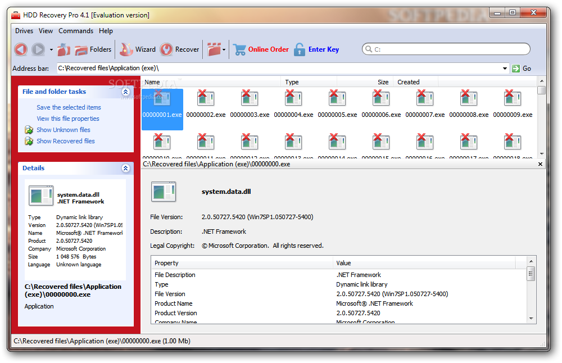
Task: Click the search magnifier icon
Action: [x=369, y=49]
